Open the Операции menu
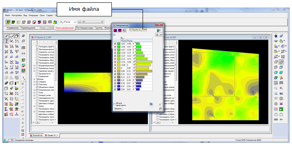This screenshot has width=292, height=146. point(34,15)
